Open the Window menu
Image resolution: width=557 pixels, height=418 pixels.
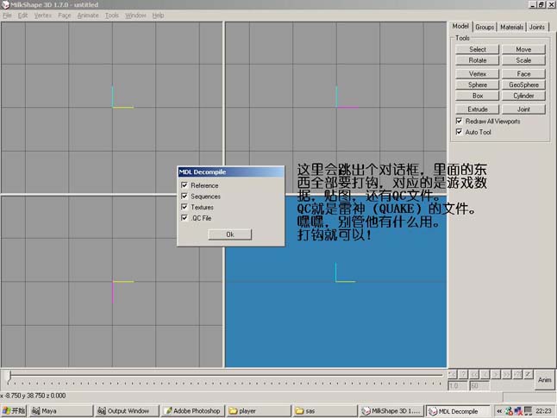pos(135,16)
